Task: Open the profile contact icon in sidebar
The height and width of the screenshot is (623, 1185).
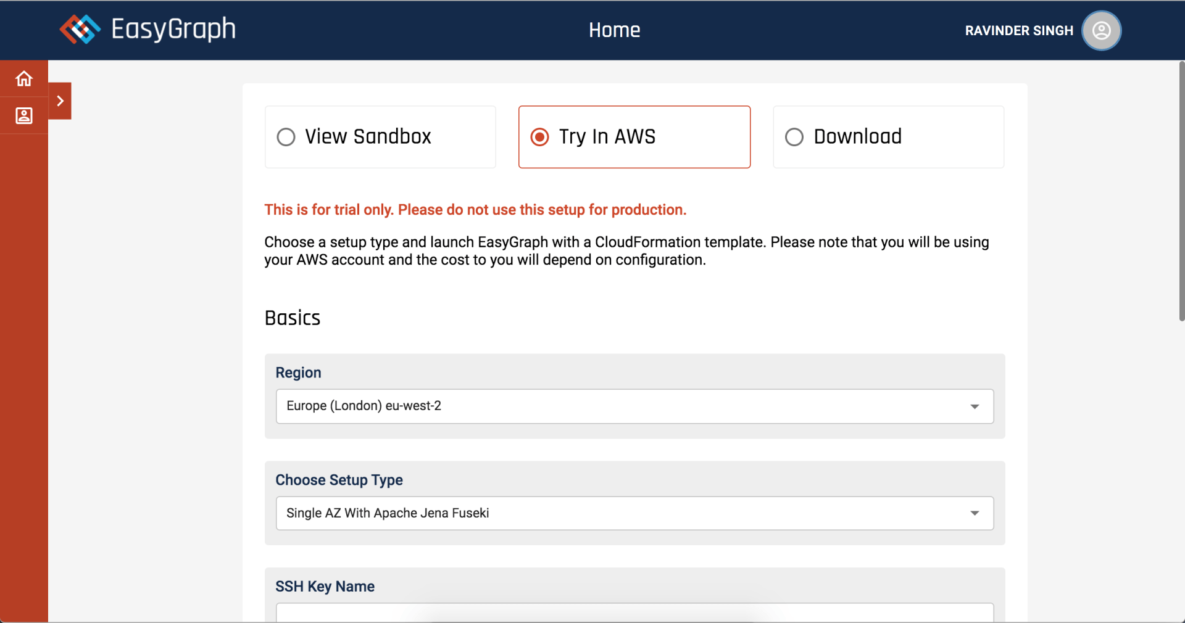Action: [24, 116]
